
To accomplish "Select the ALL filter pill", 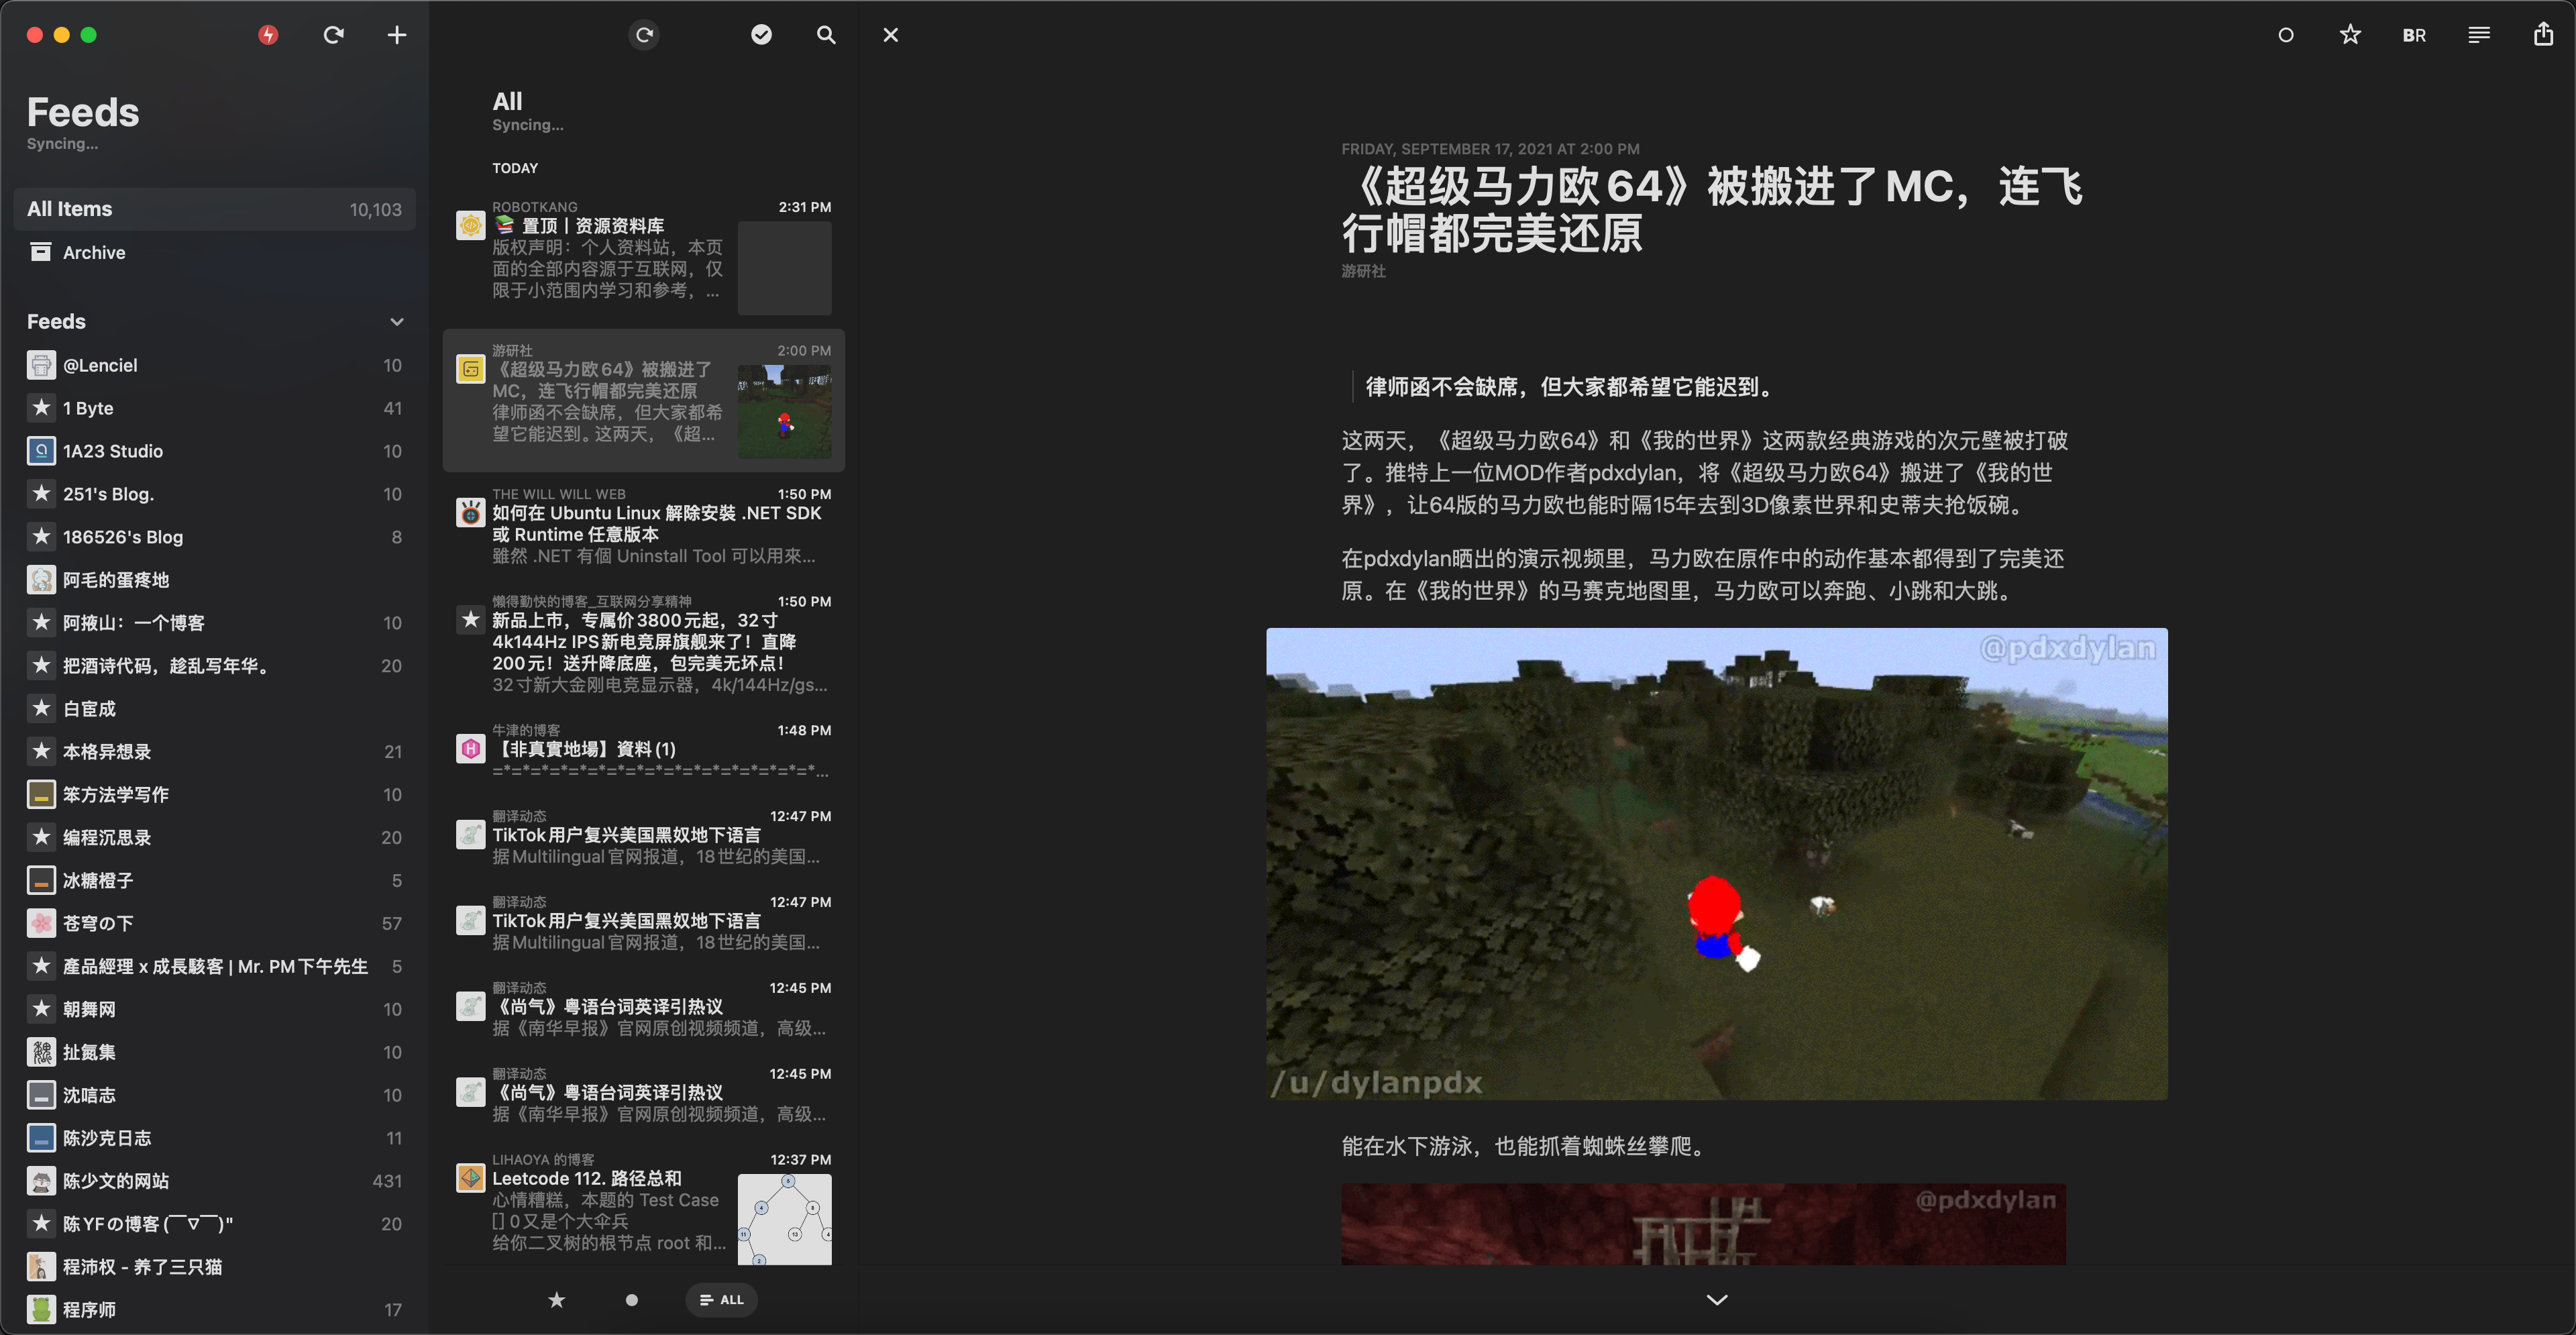I will coord(721,1299).
